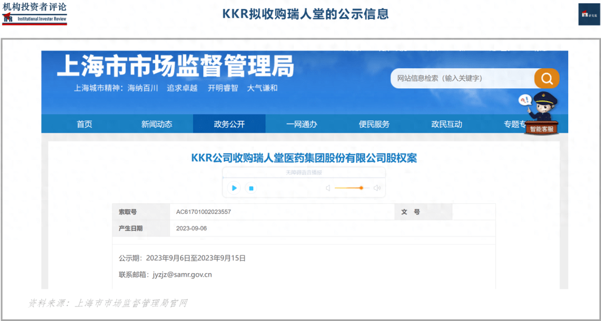
Task: Open the 便民服务 navigation tab
Action: click(x=374, y=124)
